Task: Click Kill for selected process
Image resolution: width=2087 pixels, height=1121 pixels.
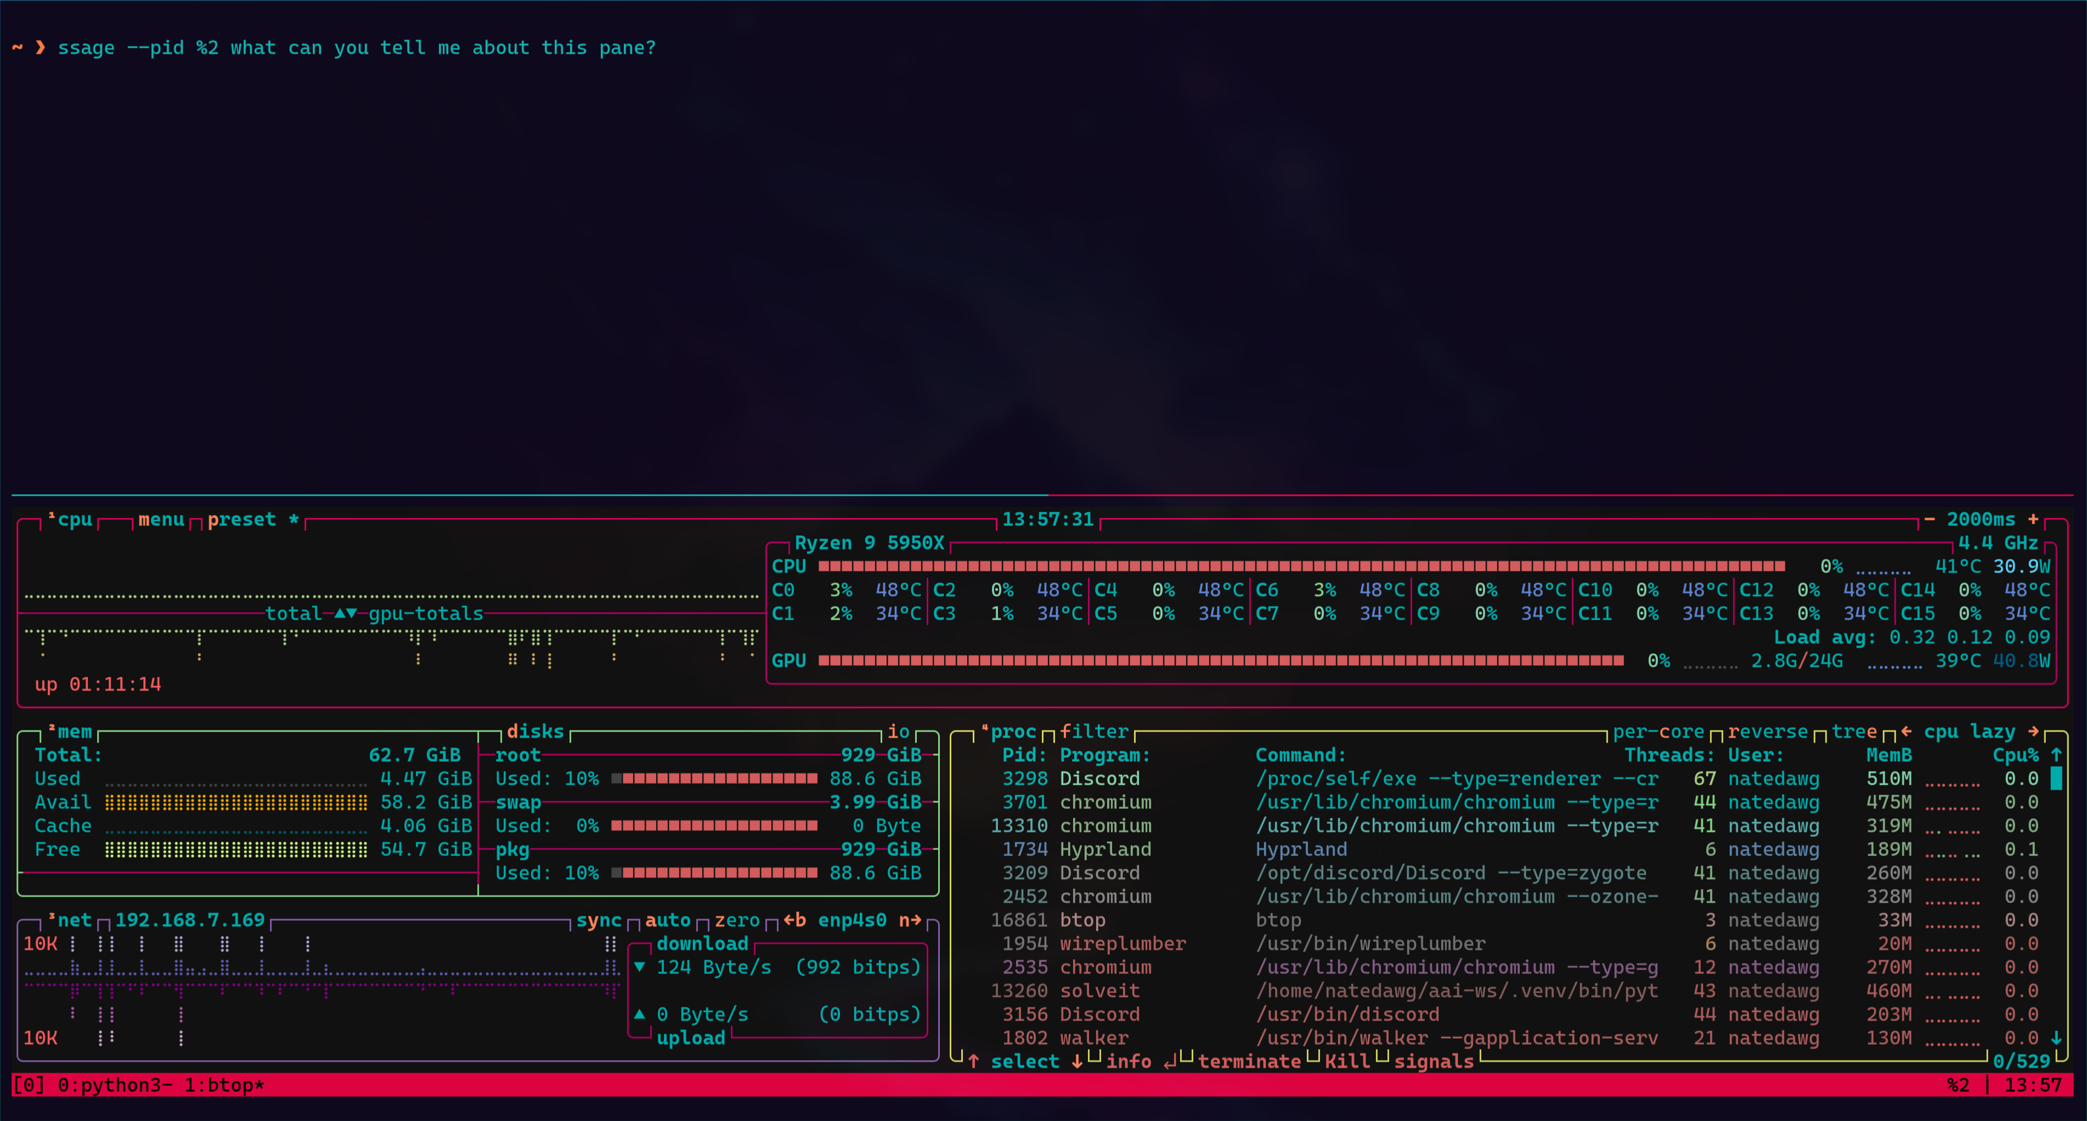Action: tap(1347, 1061)
